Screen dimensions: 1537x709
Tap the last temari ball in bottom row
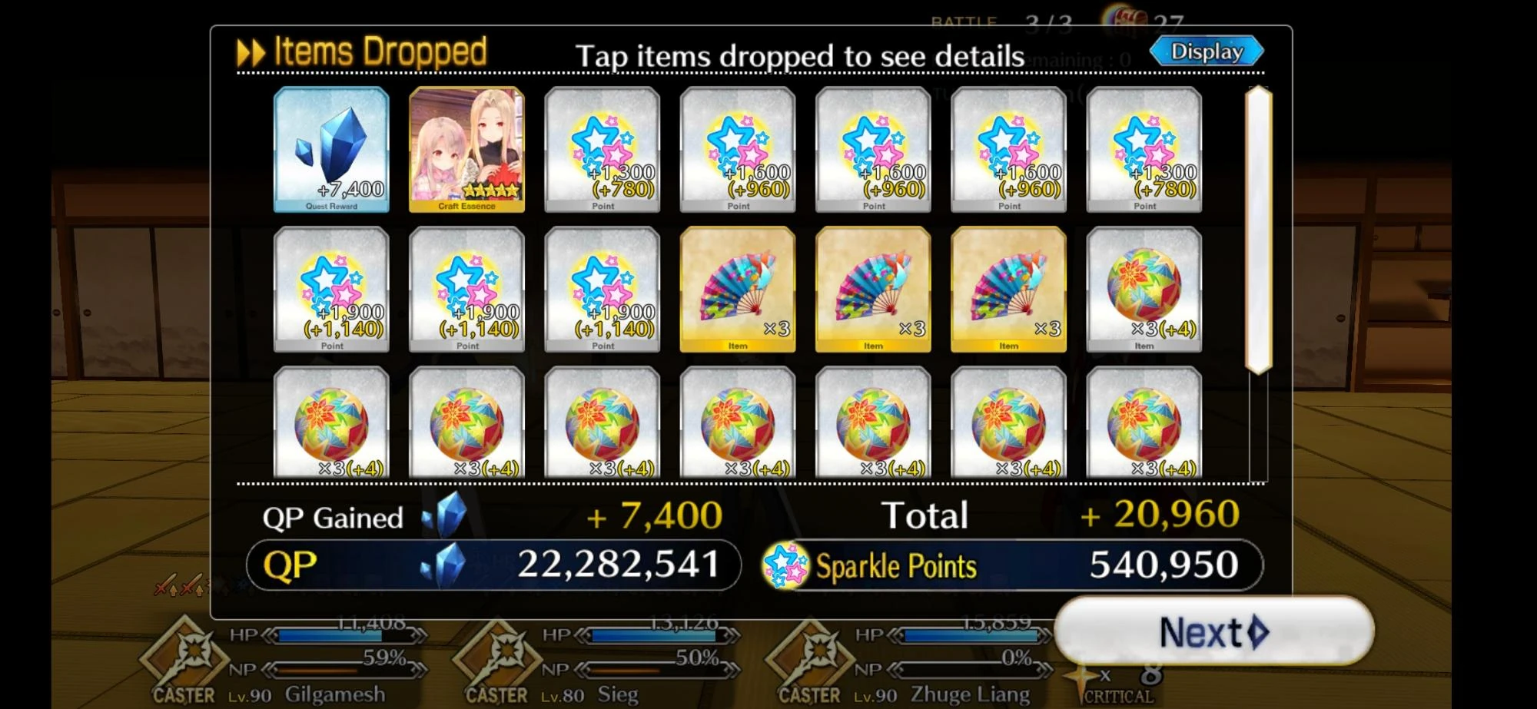(x=1144, y=422)
